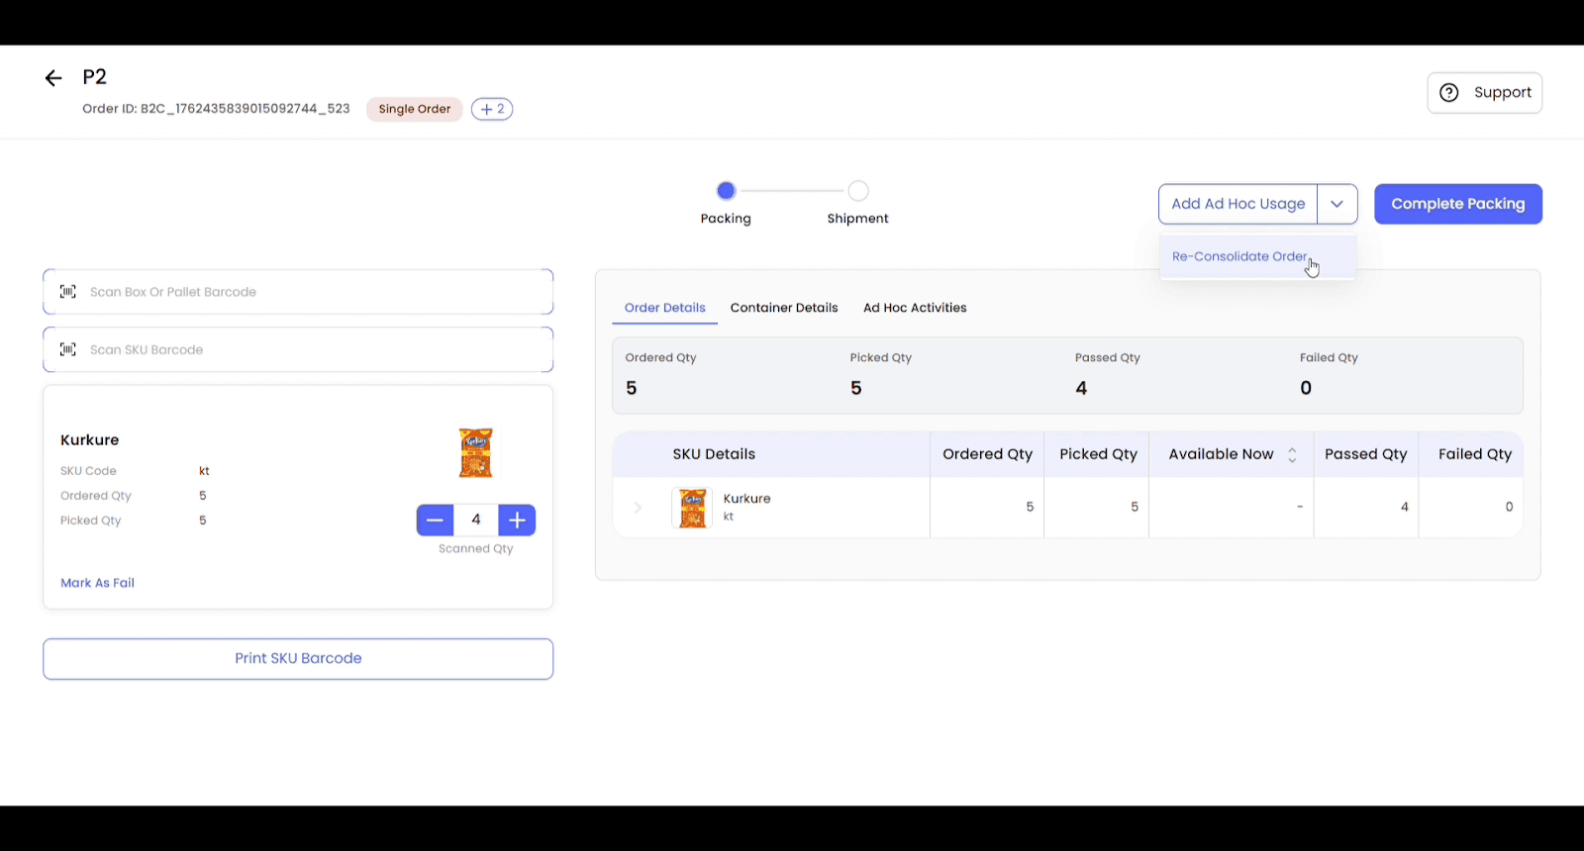
Task: Switch to the Container Details tab
Action: click(784, 308)
